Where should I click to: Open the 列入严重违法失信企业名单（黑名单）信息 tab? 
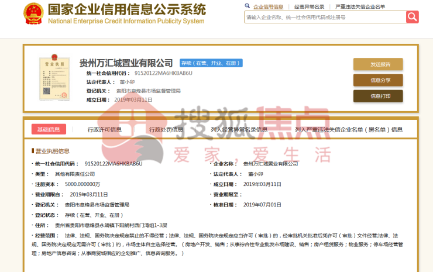click(349, 129)
